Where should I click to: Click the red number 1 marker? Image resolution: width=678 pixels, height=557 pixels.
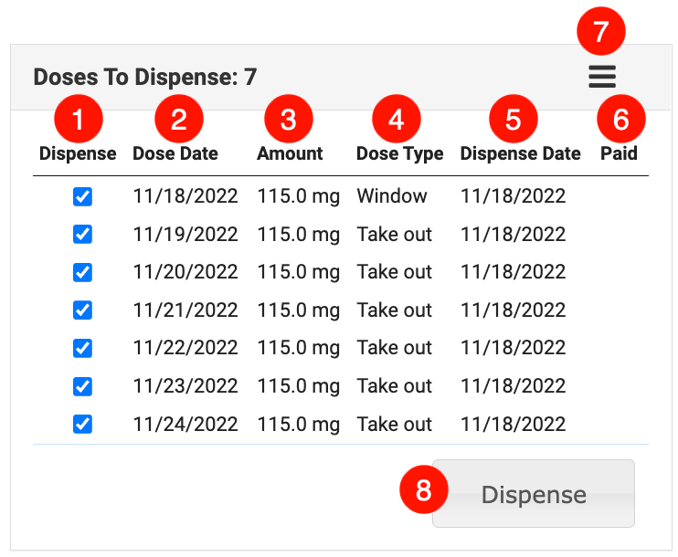coord(78,119)
